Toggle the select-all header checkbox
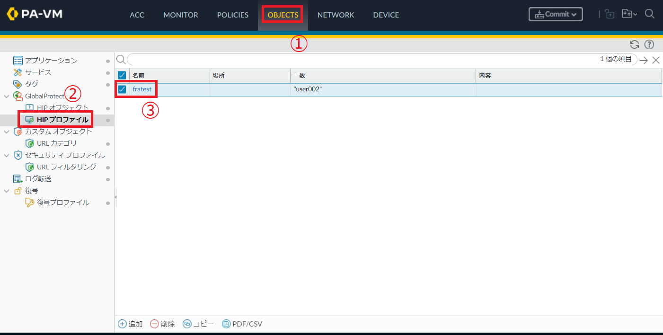This screenshot has height=335, width=663. tap(122, 76)
